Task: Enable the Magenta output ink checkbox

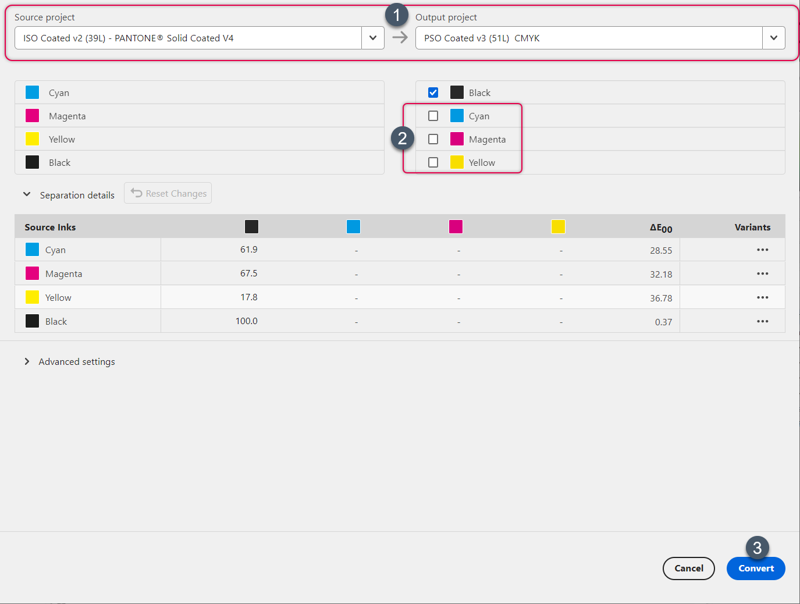Action: 433,139
